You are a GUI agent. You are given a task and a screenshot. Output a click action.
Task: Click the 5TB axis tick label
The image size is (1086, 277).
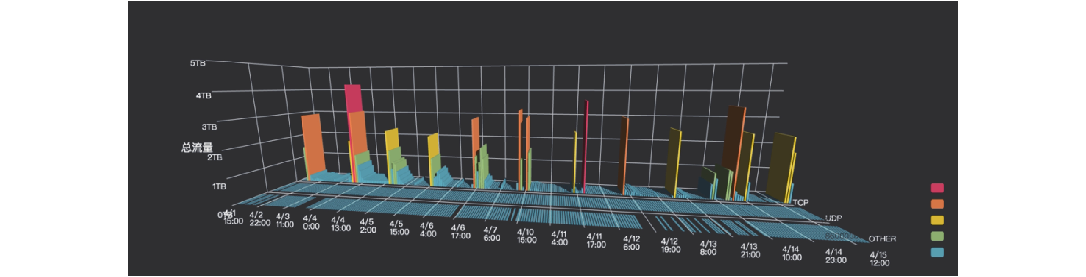click(x=198, y=63)
